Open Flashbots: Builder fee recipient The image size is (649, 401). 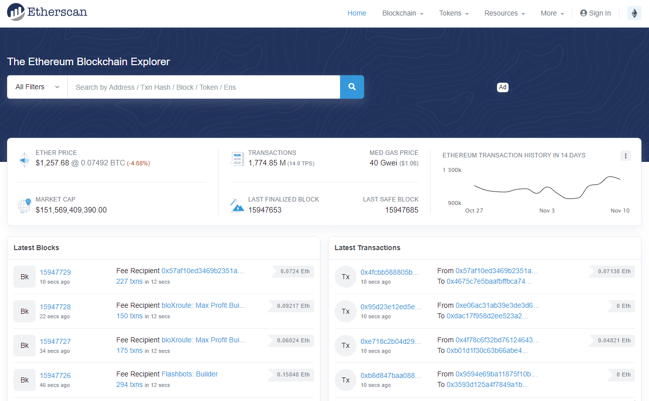point(190,374)
